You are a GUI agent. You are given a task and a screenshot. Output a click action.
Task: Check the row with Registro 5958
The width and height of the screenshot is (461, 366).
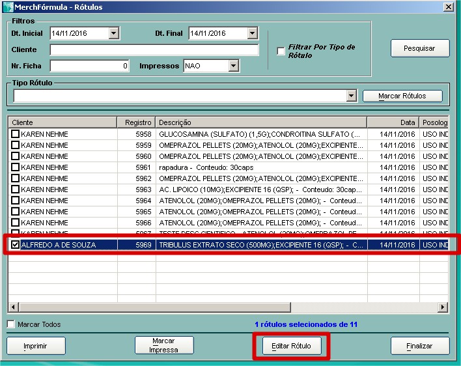[15, 134]
